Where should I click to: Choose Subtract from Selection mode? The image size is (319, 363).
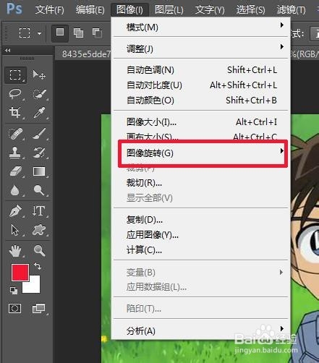click(97, 33)
